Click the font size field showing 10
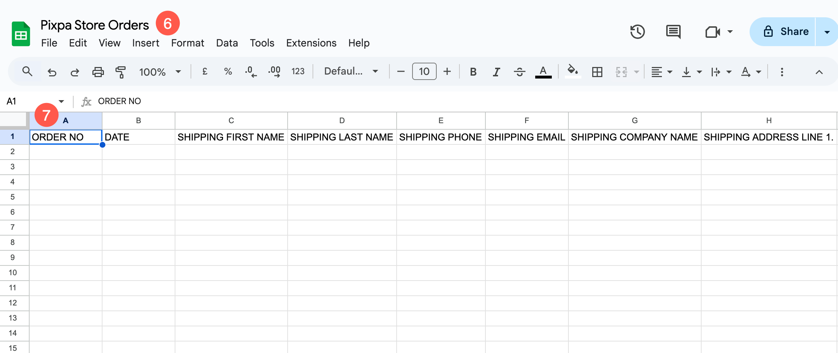 point(424,71)
